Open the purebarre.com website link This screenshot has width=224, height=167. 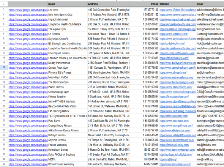(x=174, y=121)
